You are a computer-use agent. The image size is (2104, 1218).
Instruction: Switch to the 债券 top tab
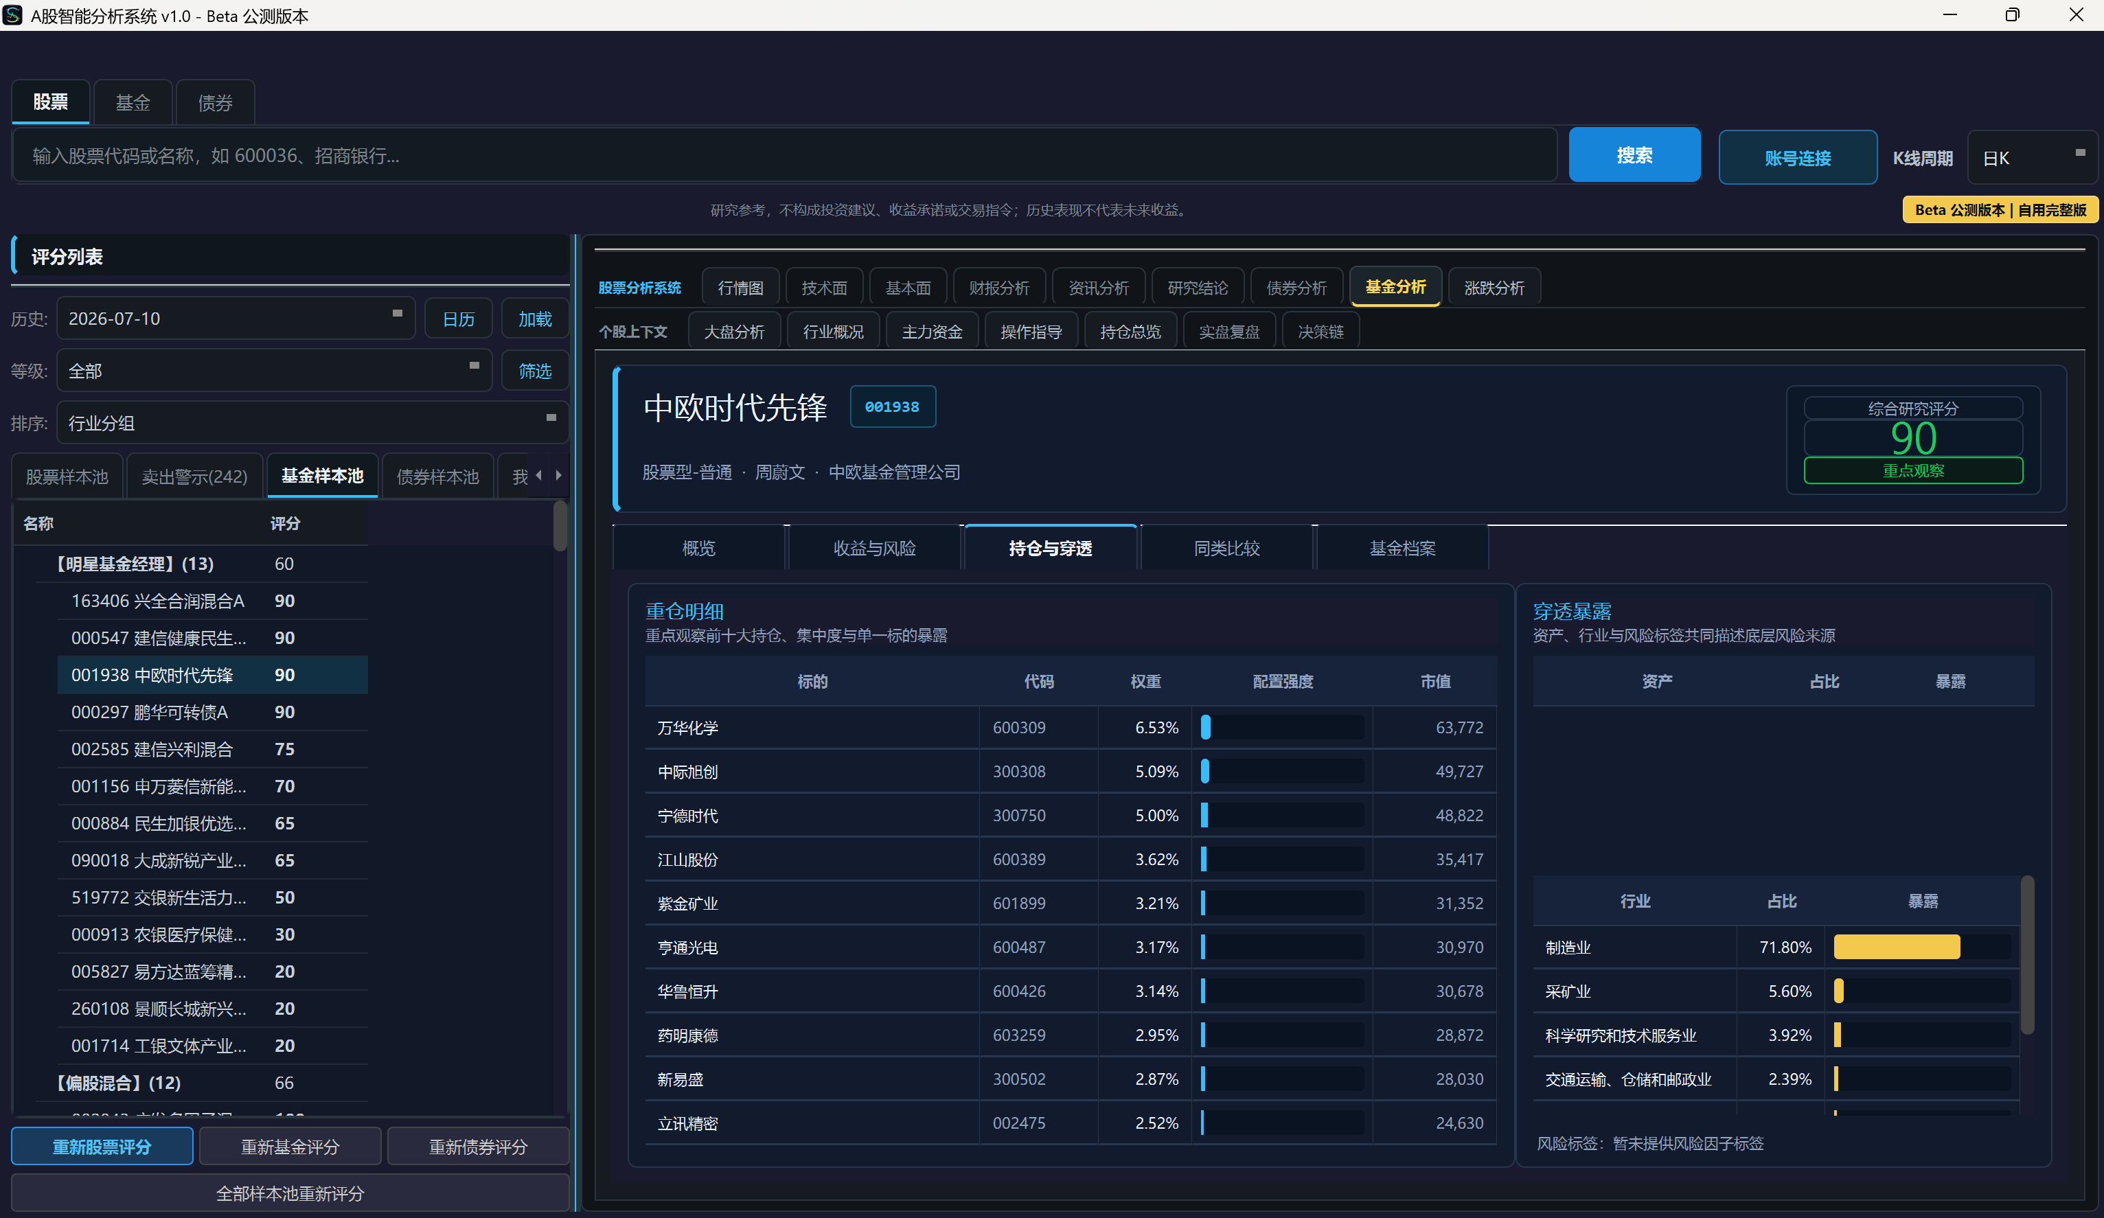coord(216,103)
